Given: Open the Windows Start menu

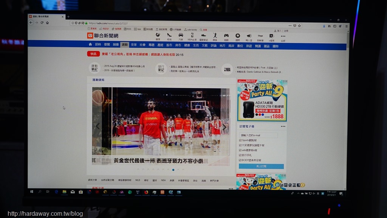Looking at the screenshot, I should click(x=32, y=192).
